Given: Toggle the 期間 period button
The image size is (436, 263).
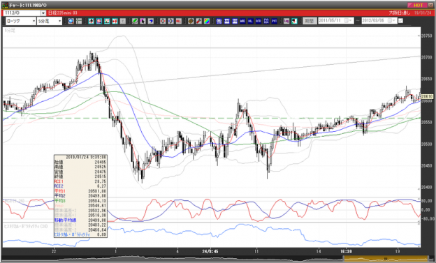Looking at the screenshot, I should [x=310, y=21].
